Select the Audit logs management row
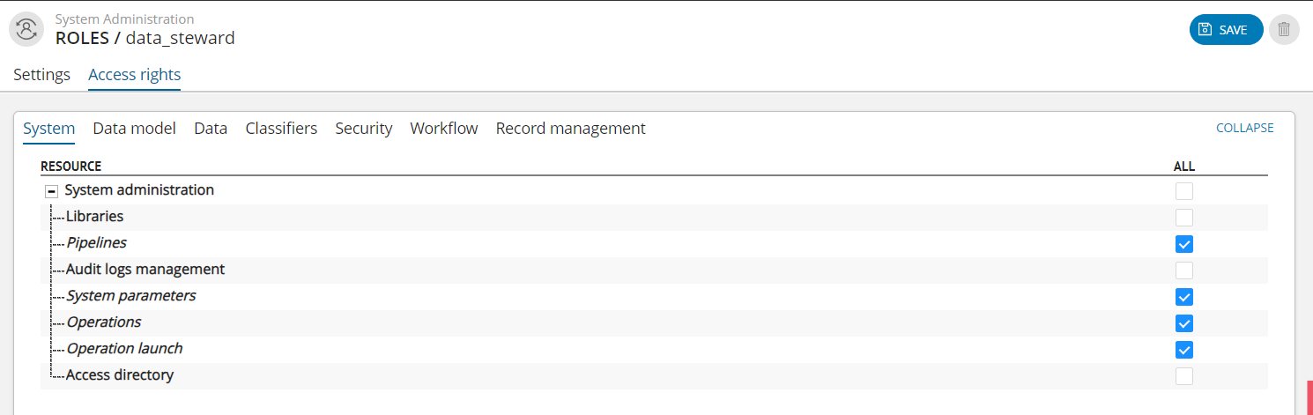 click(x=654, y=270)
